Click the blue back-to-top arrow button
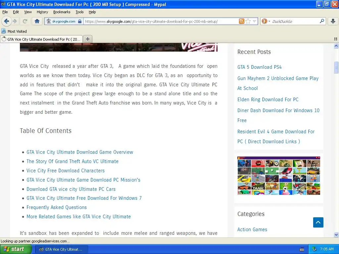 click(x=318, y=222)
